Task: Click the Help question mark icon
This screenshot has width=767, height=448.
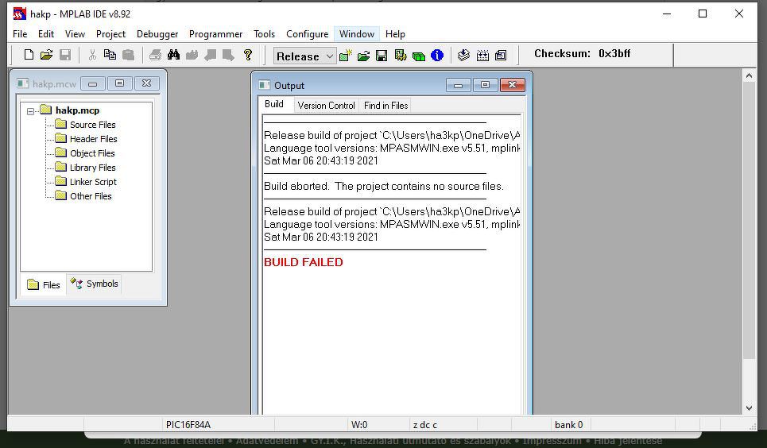Action: pyautogui.click(x=248, y=55)
